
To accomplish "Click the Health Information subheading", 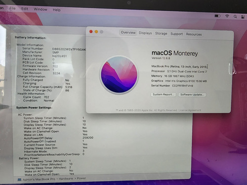I will click(x=31, y=94).
